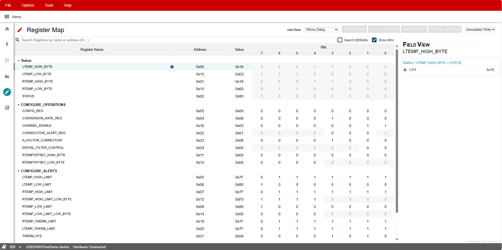This screenshot has width=502, height=250.
Task: Open the Immediate Write mode dropdown
Action: 480,29
